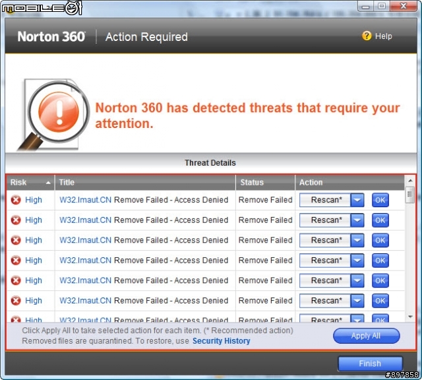422x380 pixels.
Task: Click the red X icon in the fifth threat row
Action: 16,280
